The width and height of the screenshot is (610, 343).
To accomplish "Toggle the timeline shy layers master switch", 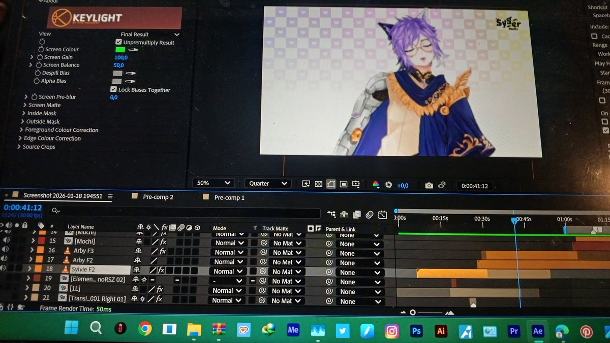I will pyautogui.click(x=344, y=214).
